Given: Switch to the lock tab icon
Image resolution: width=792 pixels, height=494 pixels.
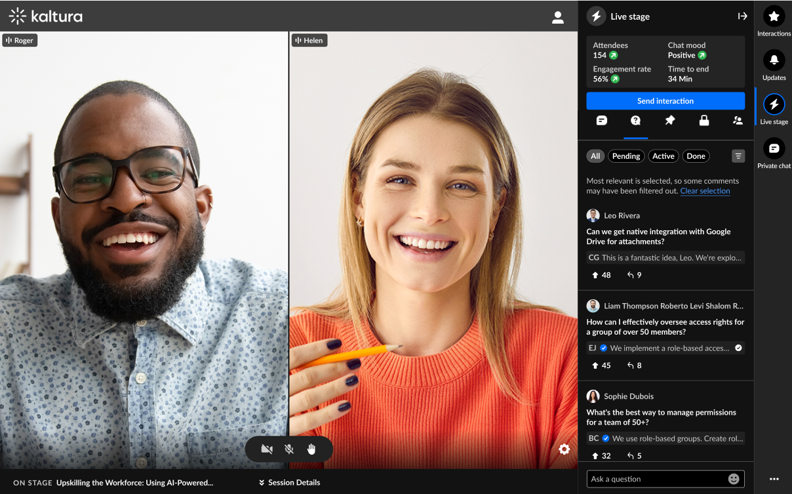Looking at the screenshot, I should tap(703, 121).
